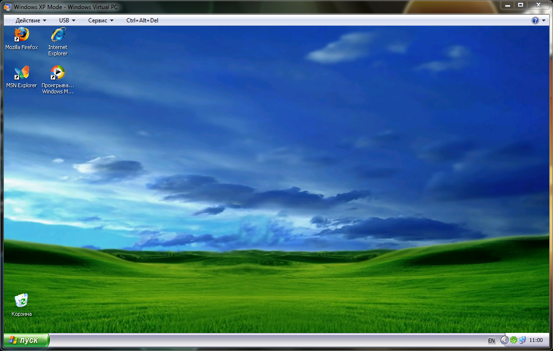The image size is (553, 351).
Task: Send Ctrl+Alt+Del to the virtual machine
Action: (x=142, y=20)
